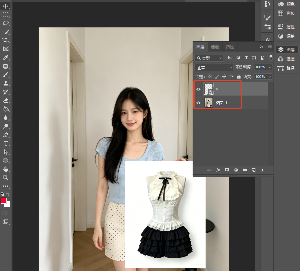Toggle the type layer filter
The image size is (300, 271).
coord(246,57)
